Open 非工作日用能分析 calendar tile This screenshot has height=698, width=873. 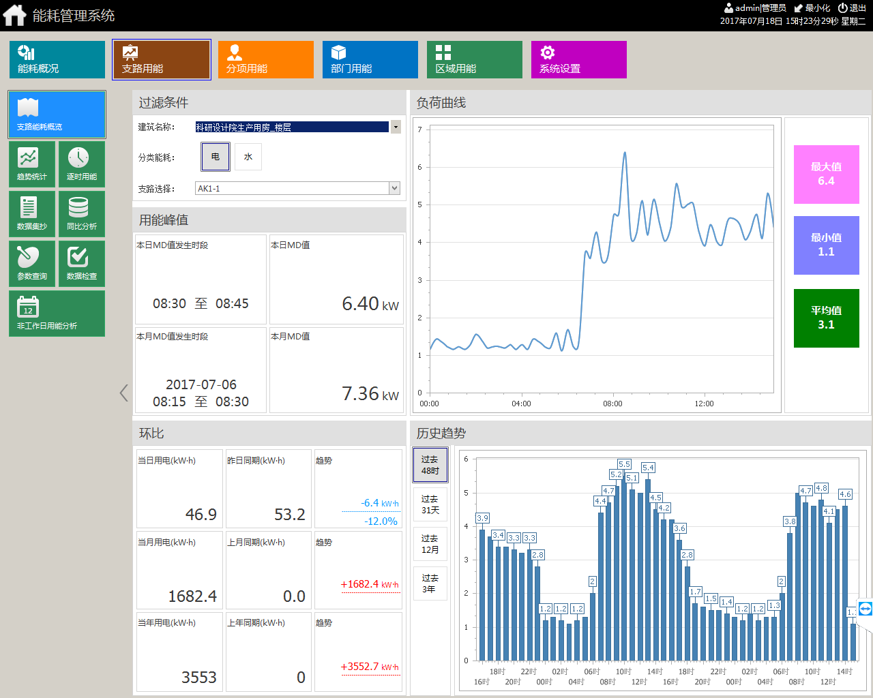click(57, 314)
